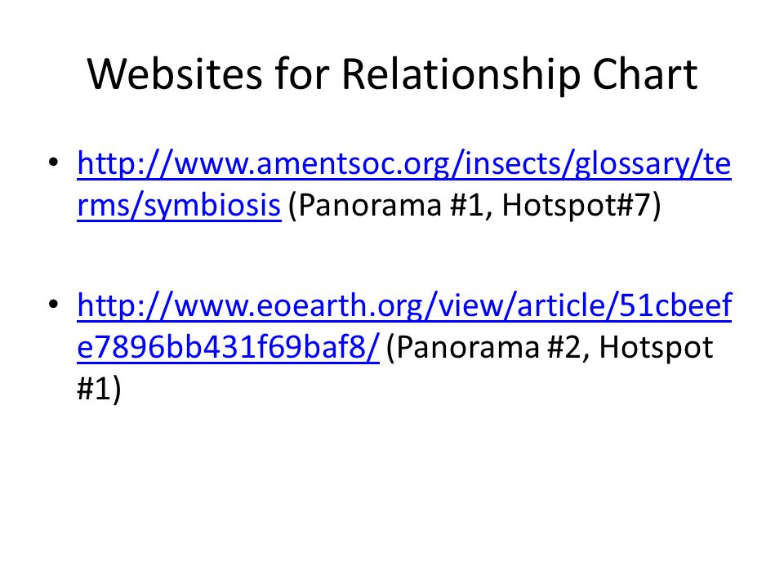Viewport: 784px width, 588px height.
Task: Click the 'Hotspot#7)' text
Action: [581, 206]
